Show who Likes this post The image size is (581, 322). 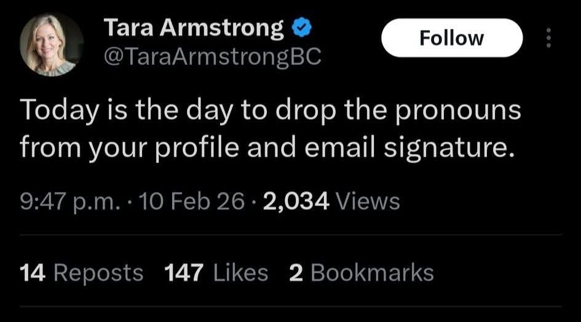click(x=240, y=273)
